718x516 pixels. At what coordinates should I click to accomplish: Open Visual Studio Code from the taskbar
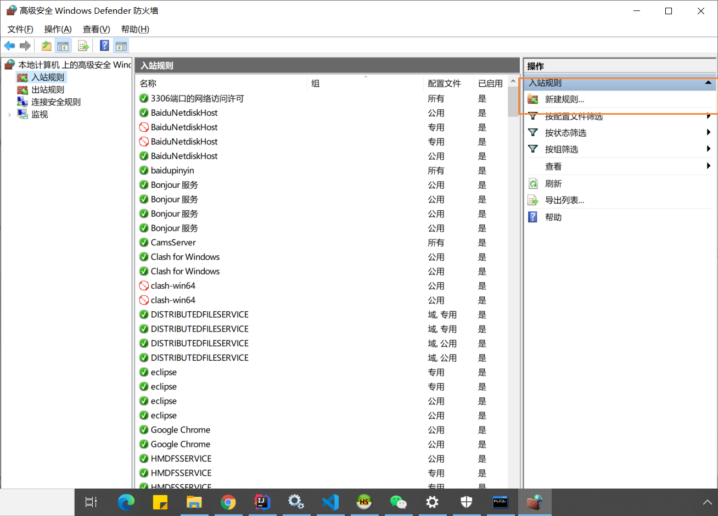tap(330, 502)
